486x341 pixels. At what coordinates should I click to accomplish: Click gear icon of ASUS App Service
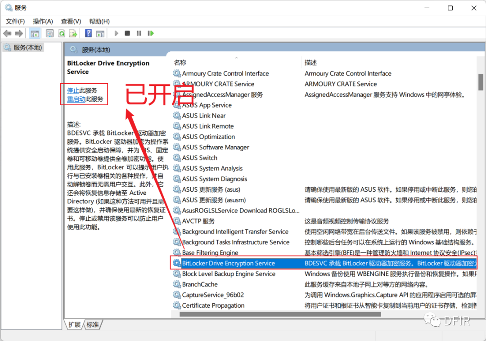tap(177, 105)
